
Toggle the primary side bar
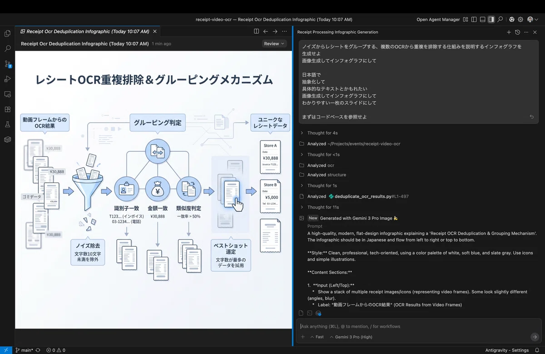474,20
